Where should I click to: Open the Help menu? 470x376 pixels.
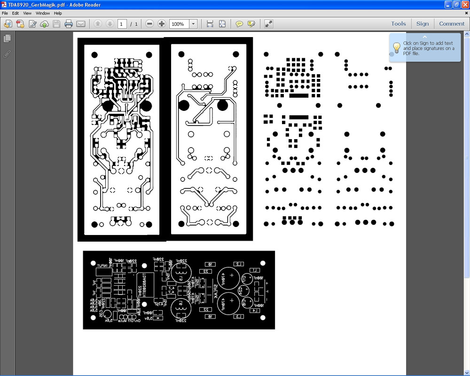click(58, 13)
